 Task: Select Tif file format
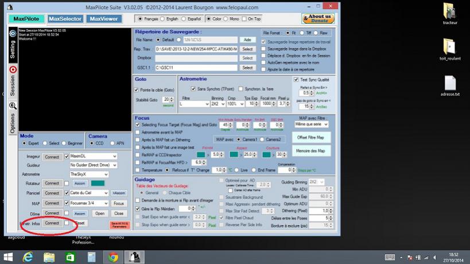(x=302, y=33)
